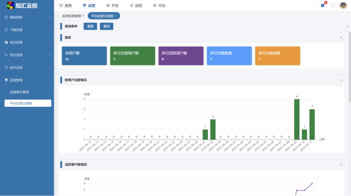
Task: Collapse the 运营管理 menu chevron
Action: click(50, 80)
